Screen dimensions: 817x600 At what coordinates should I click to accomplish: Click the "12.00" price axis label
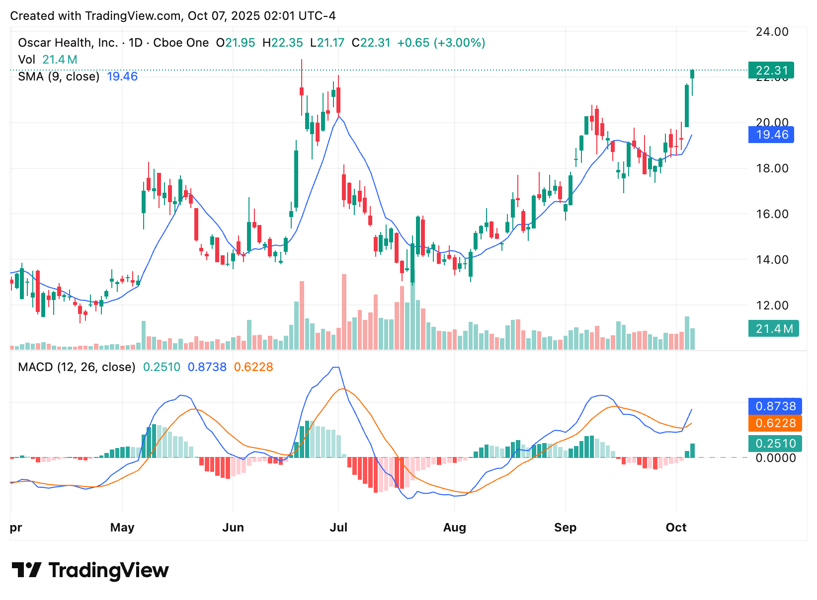coord(772,305)
